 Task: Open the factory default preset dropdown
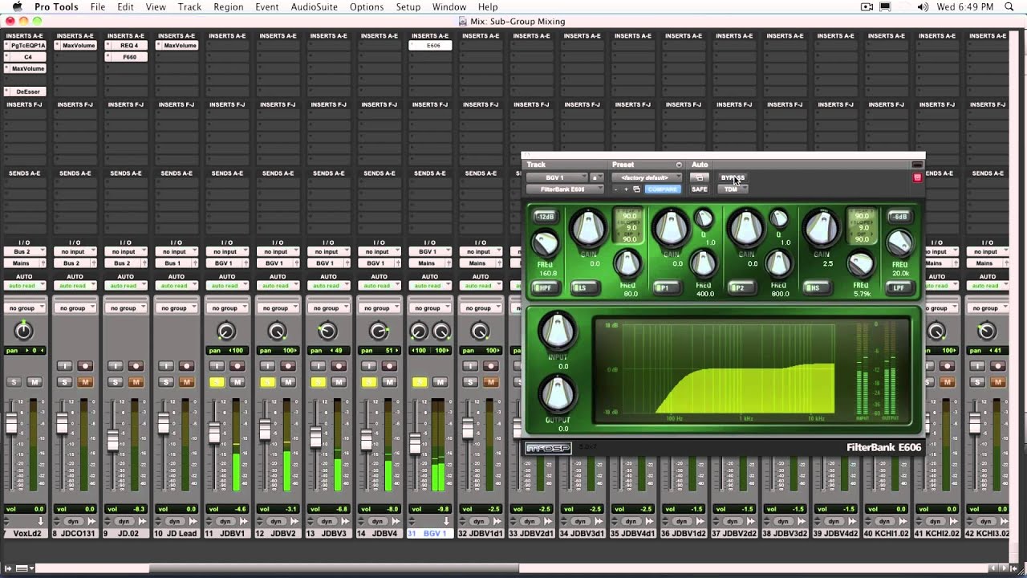pyautogui.click(x=646, y=177)
